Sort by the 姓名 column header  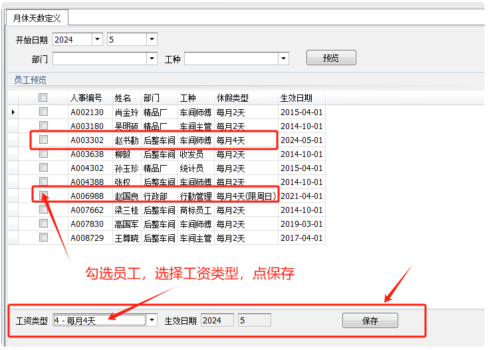[127, 98]
